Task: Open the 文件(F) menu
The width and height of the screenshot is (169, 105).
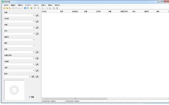Action: pyautogui.click(x=6, y=5)
